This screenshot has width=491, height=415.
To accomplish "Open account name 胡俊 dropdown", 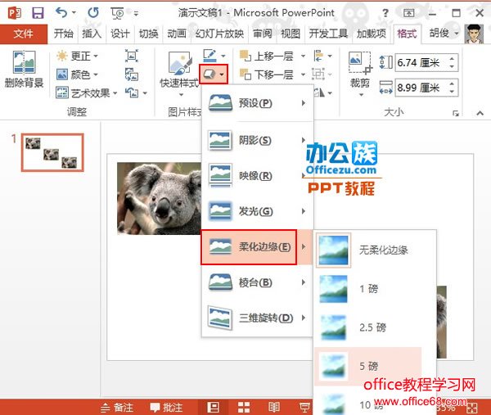I will click(x=444, y=34).
